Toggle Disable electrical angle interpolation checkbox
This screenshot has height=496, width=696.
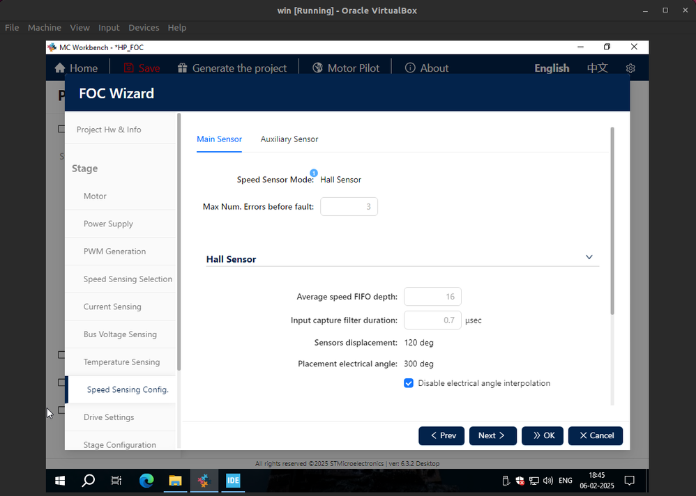coord(409,383)
